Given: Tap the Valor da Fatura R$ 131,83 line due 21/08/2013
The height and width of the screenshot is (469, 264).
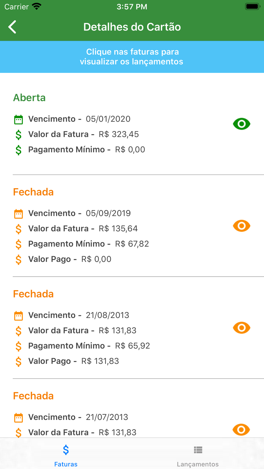Looking at the screenshot, I should pyautogui.click(x=82, y=331).
